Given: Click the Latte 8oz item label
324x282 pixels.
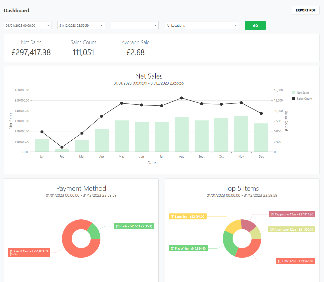Looking at the screenshot, I should click(187, 217).
